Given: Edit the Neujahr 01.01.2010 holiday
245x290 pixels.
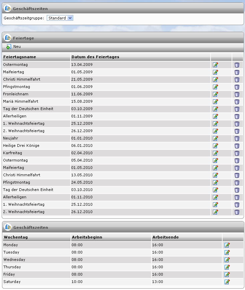Looking at the screenshot, I should pyautogui.click(x=216, y=138).
